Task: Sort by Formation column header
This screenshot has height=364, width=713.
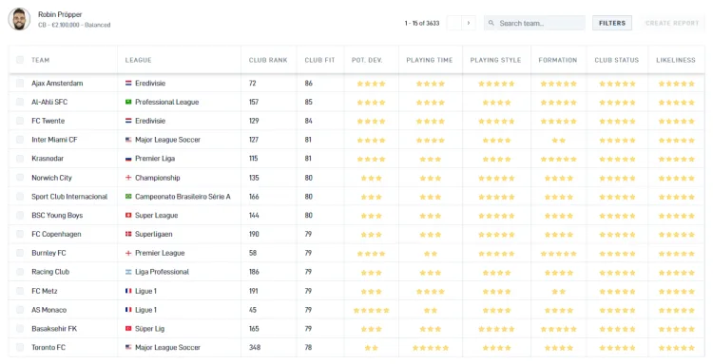Action: 558,60
